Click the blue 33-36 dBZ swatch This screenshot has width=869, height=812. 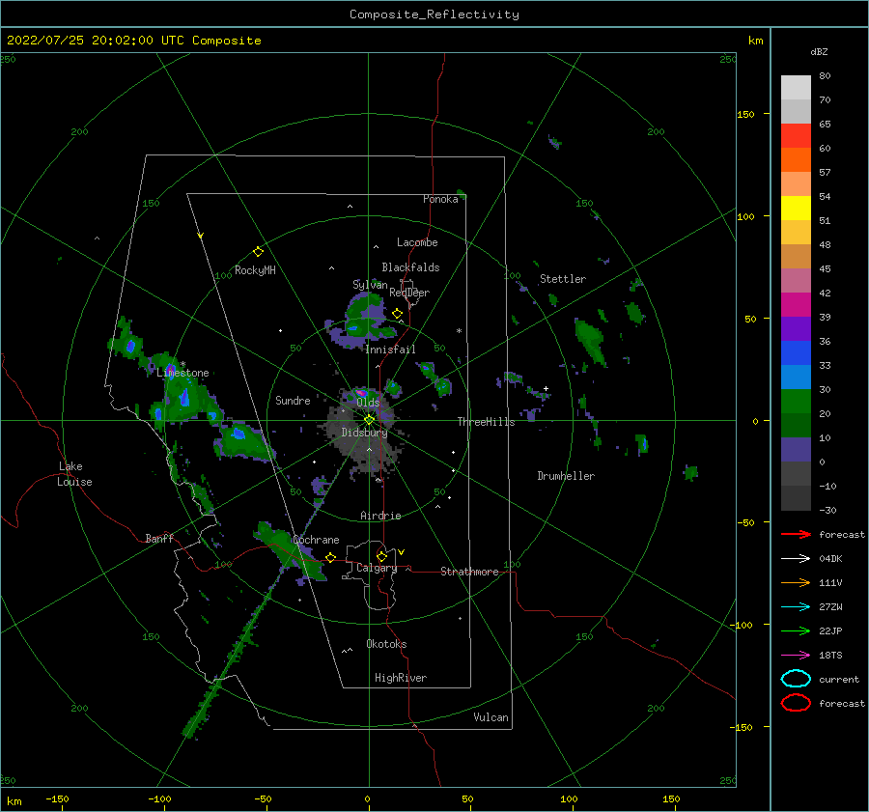[x=796, y=353]
